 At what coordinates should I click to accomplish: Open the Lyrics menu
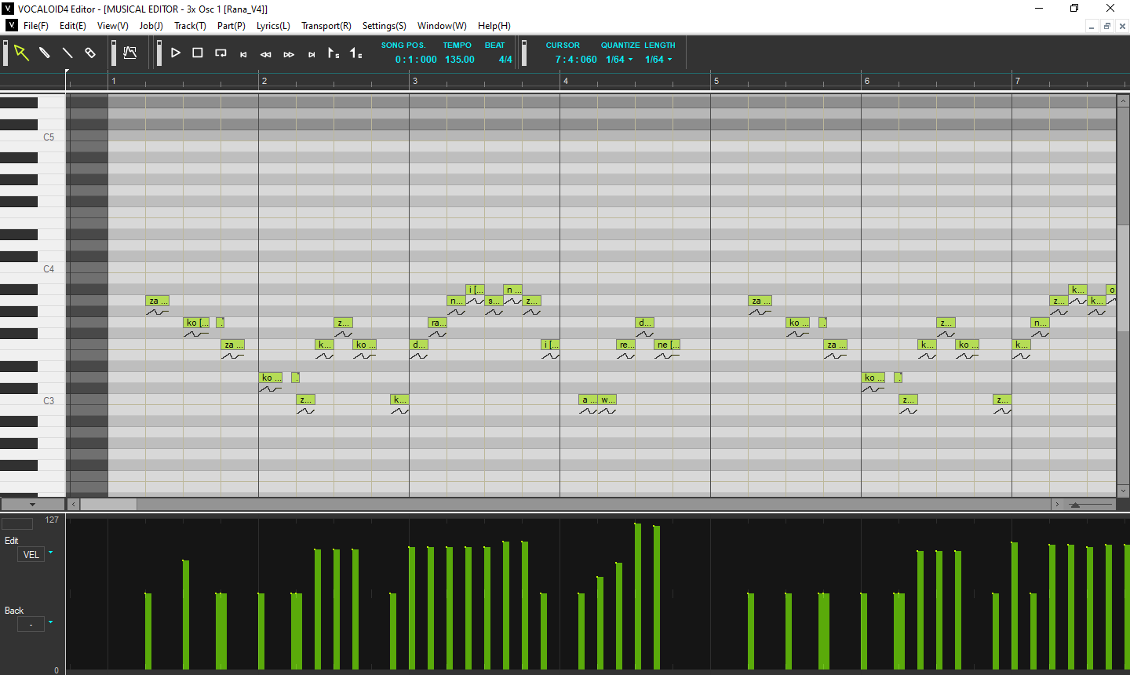pyautogui.click(x=273, y=26)
